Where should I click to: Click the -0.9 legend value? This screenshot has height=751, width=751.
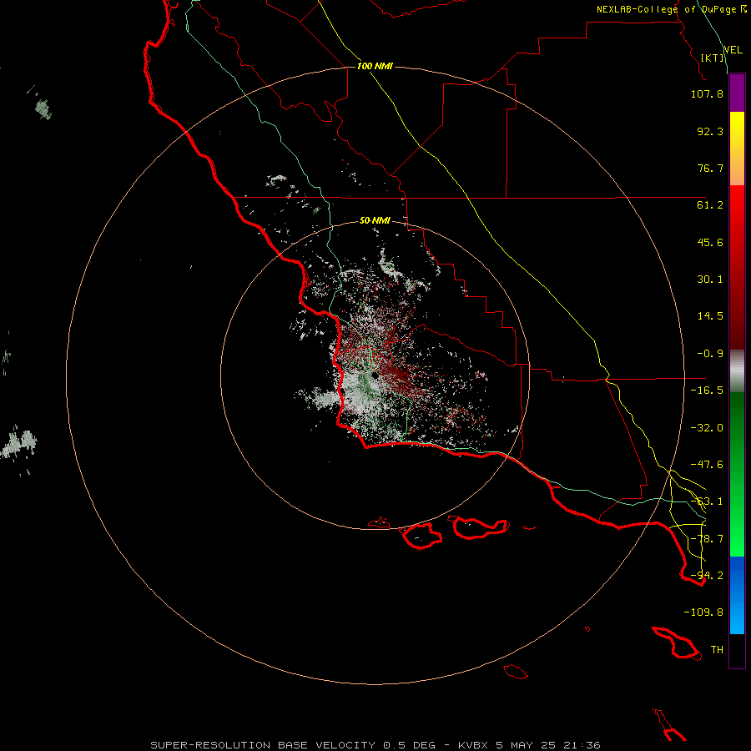click(x=710, y=354)
